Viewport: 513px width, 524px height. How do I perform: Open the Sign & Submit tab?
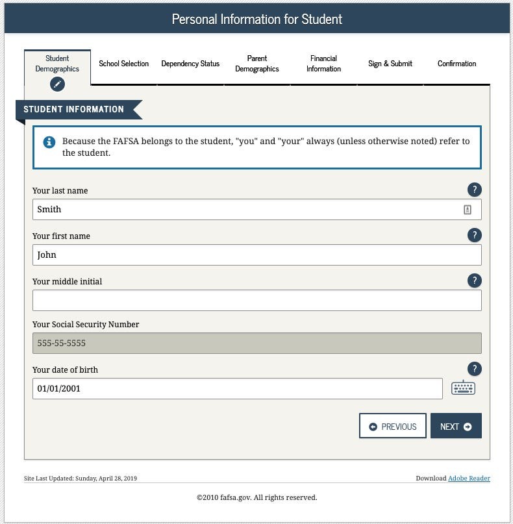390,64
